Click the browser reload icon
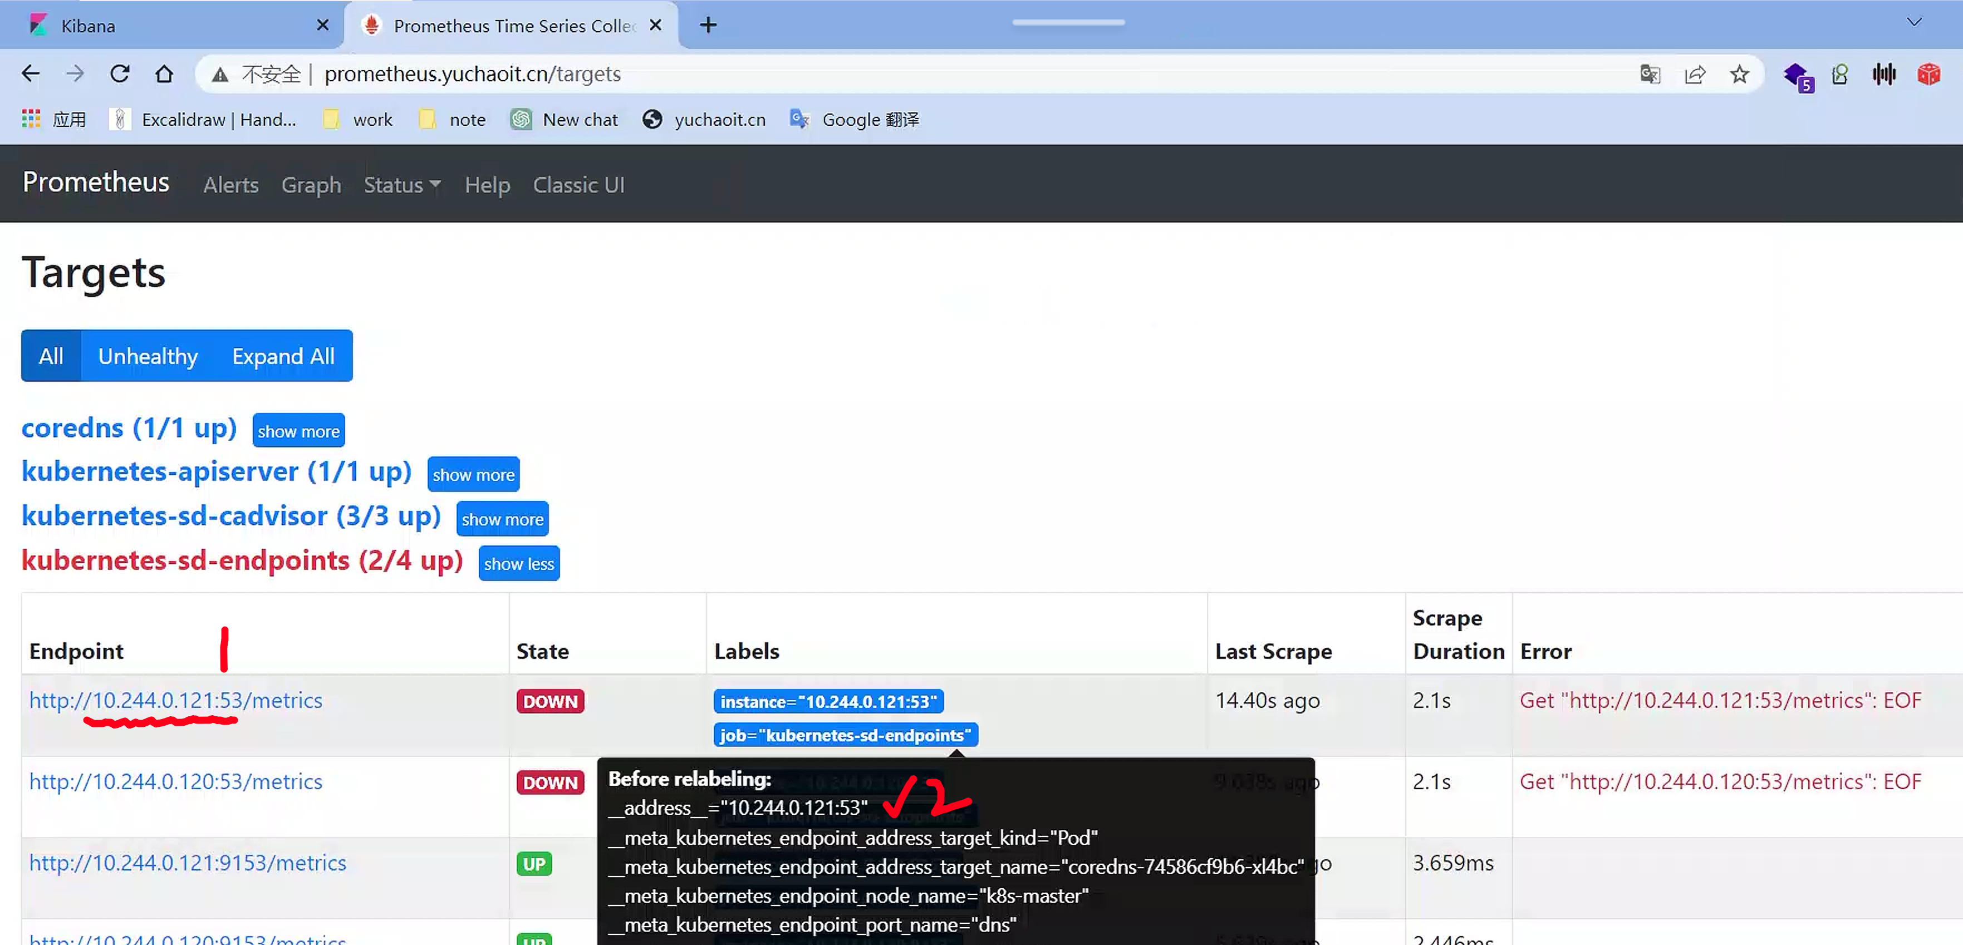 click(120, 74)
